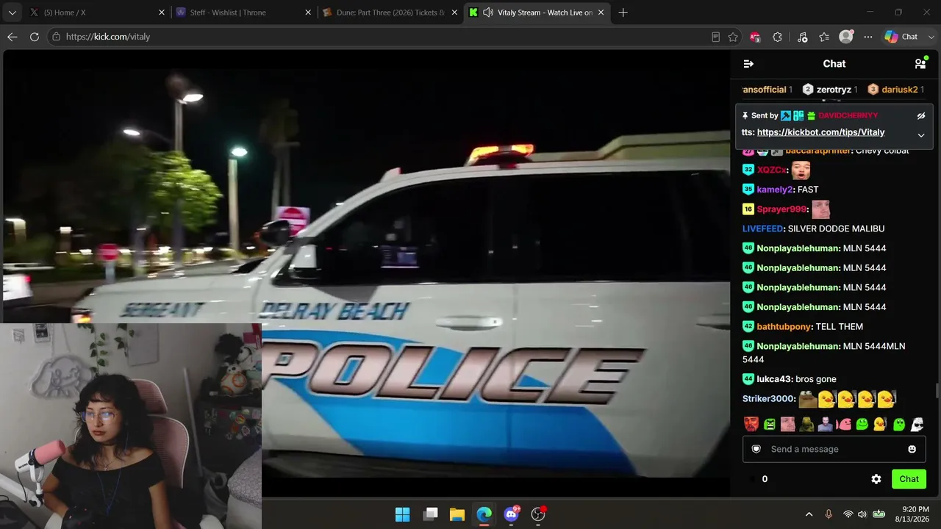Add this page to favorites star

point(733,37)
